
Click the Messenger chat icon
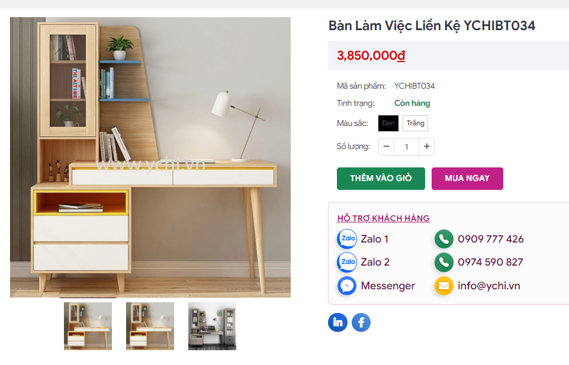tap(347, 286)
